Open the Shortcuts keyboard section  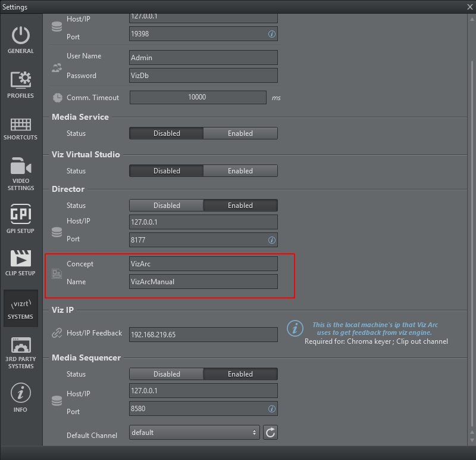click(x=21, y=128)
